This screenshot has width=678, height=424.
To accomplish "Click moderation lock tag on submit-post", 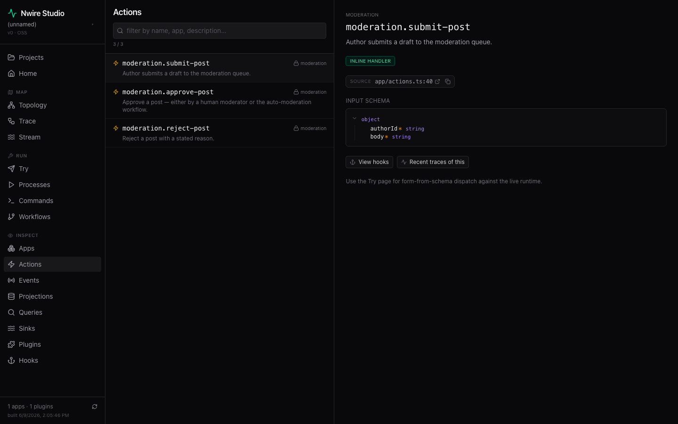I will [x=310, y=63].
